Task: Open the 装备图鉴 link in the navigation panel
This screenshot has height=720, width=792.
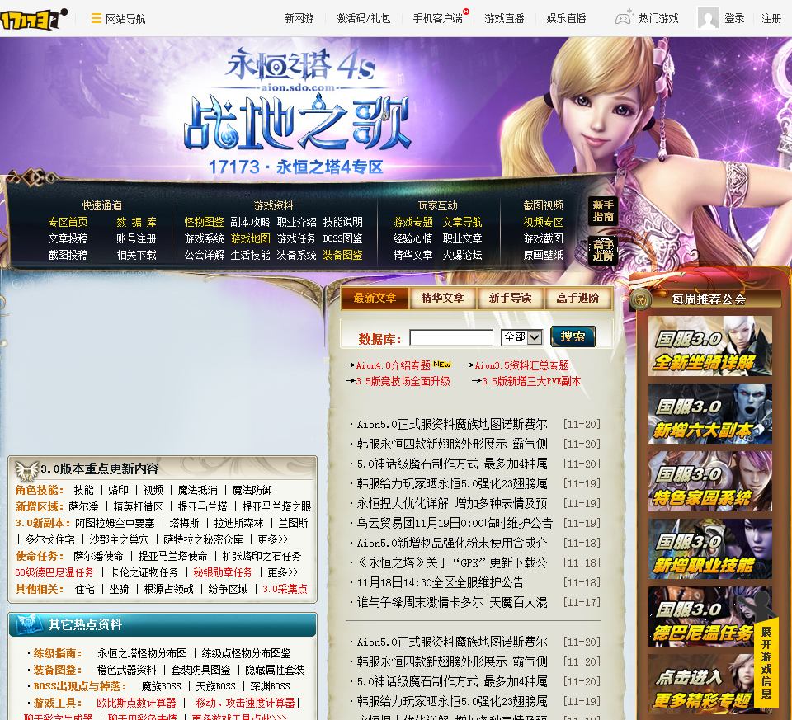Action: pos(342,255)
